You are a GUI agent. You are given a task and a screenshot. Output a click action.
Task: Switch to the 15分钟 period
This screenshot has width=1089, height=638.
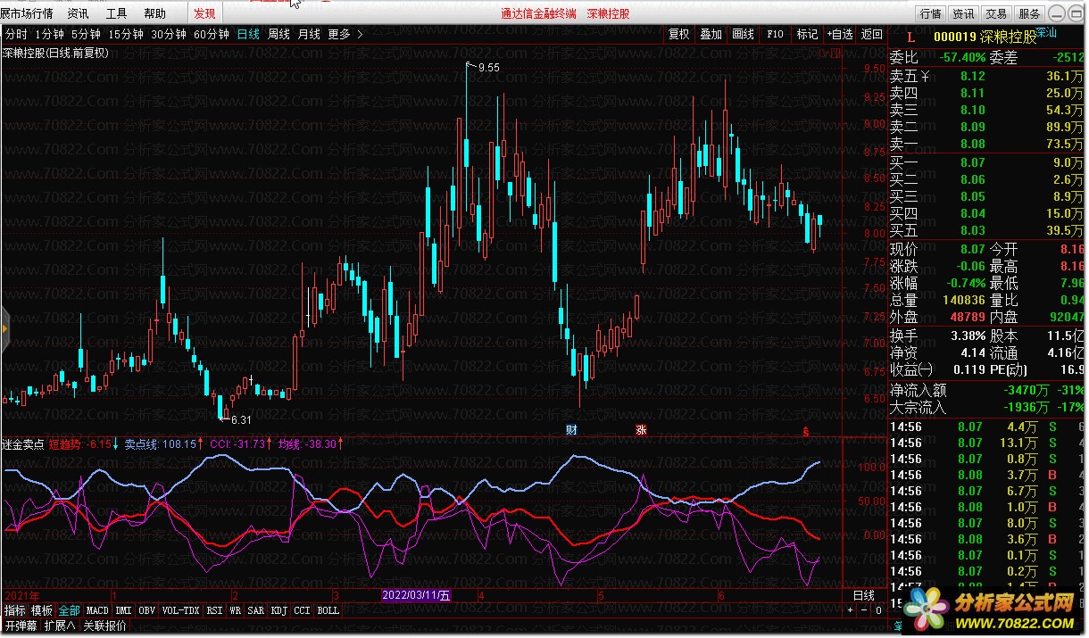125,34
